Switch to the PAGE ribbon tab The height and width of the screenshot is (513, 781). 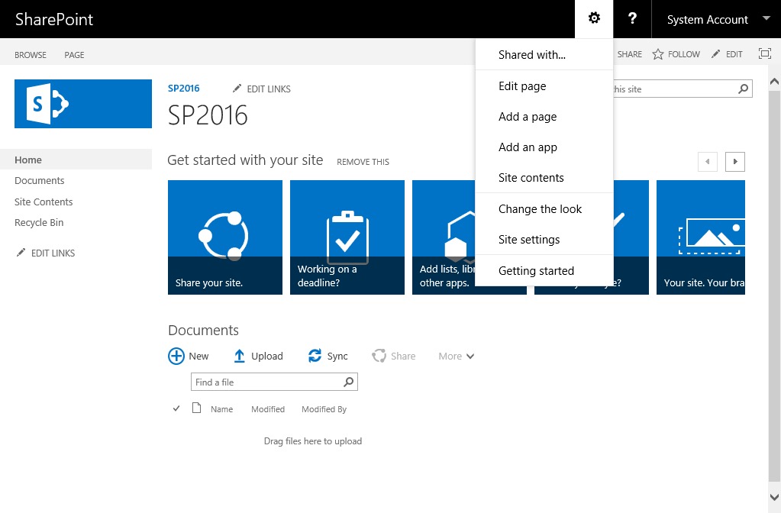pyautogui.click(x=74, y=55)
